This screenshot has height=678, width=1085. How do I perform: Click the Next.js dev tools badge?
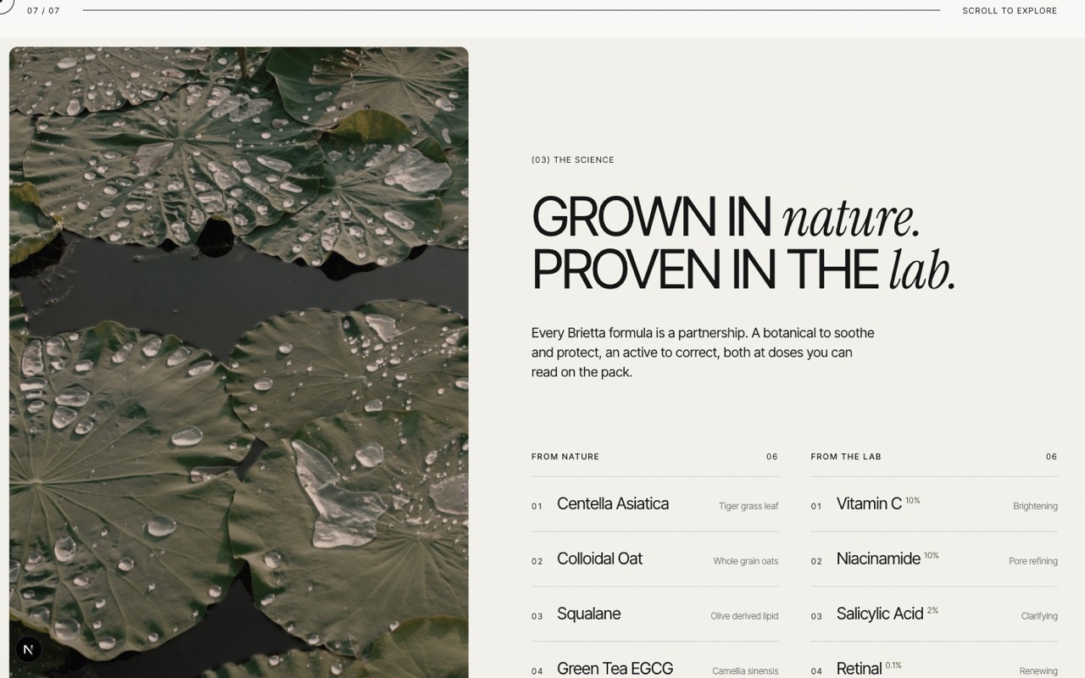pyautogui.click(x=28, y=649)
